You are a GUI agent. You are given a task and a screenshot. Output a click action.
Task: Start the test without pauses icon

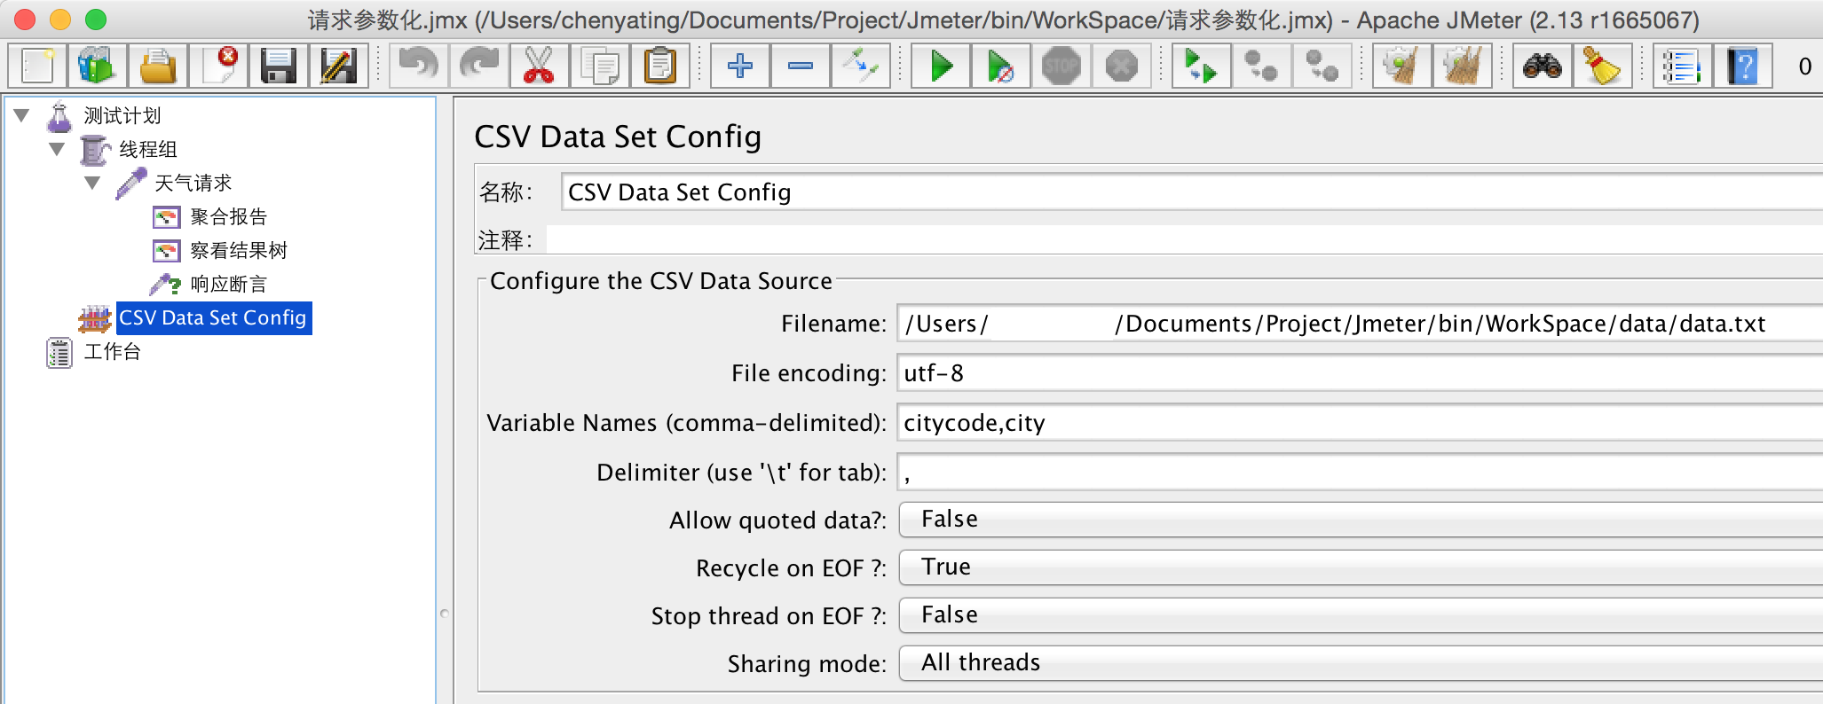click(1001, 66)
